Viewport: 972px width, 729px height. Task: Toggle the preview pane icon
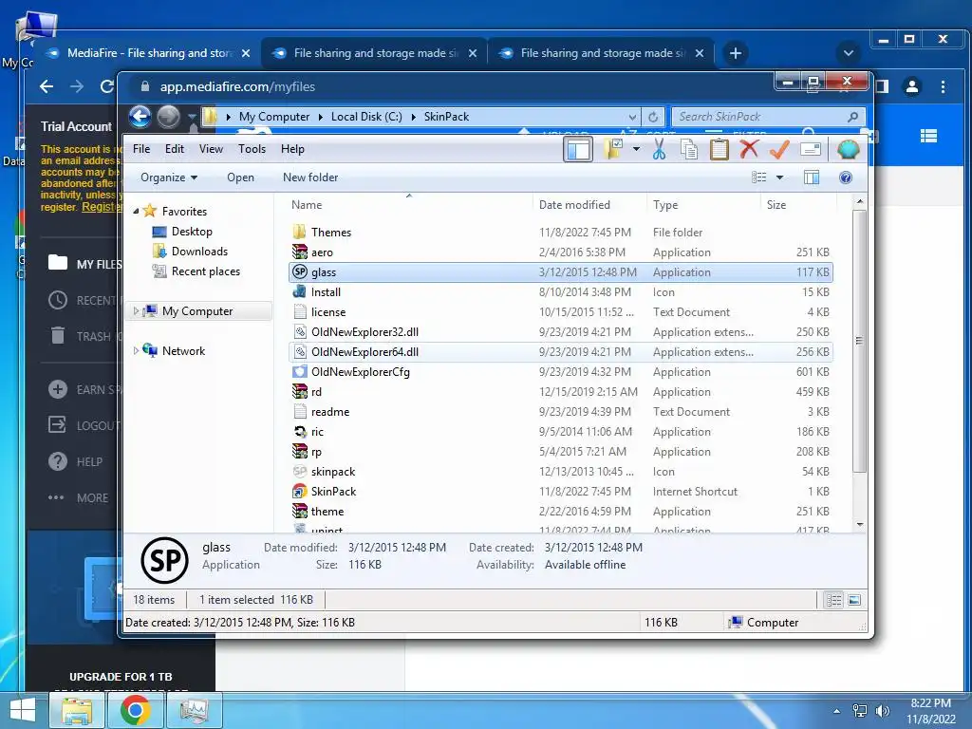[812, 178]
